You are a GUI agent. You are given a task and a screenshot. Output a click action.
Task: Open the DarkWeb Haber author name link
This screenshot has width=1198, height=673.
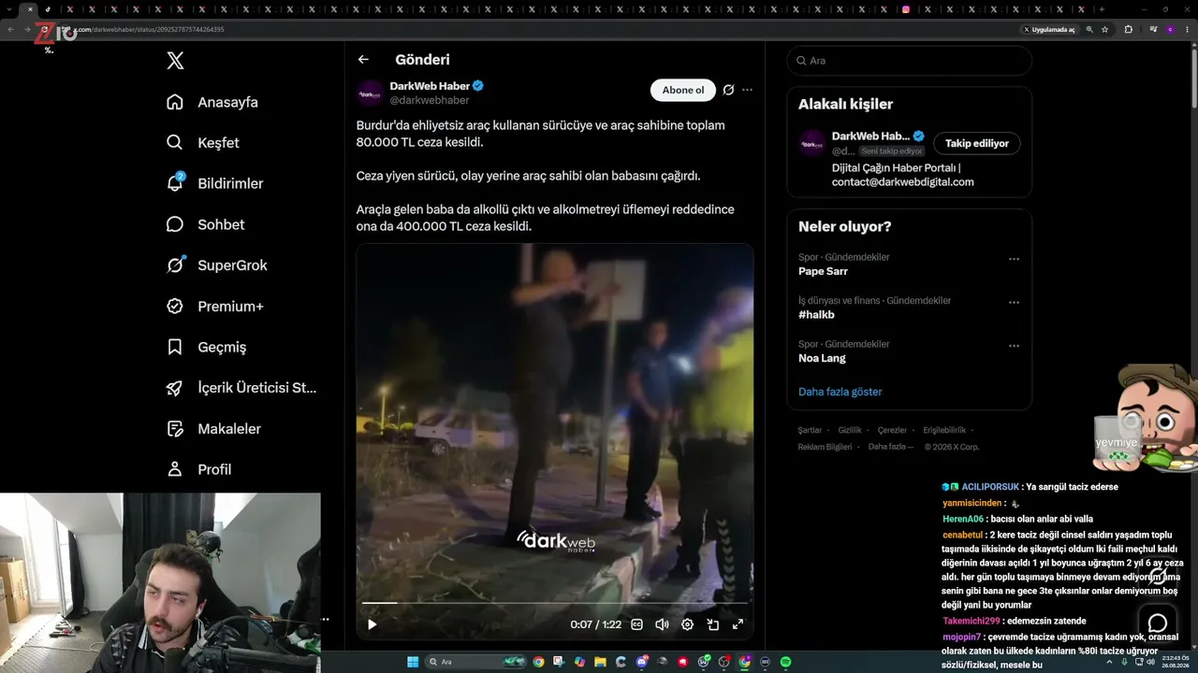pos(430,86)
